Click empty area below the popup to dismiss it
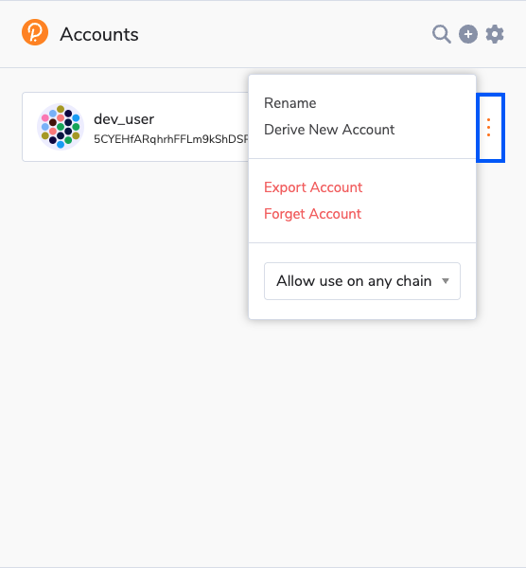The image size is (526, 568). point(263,435)
